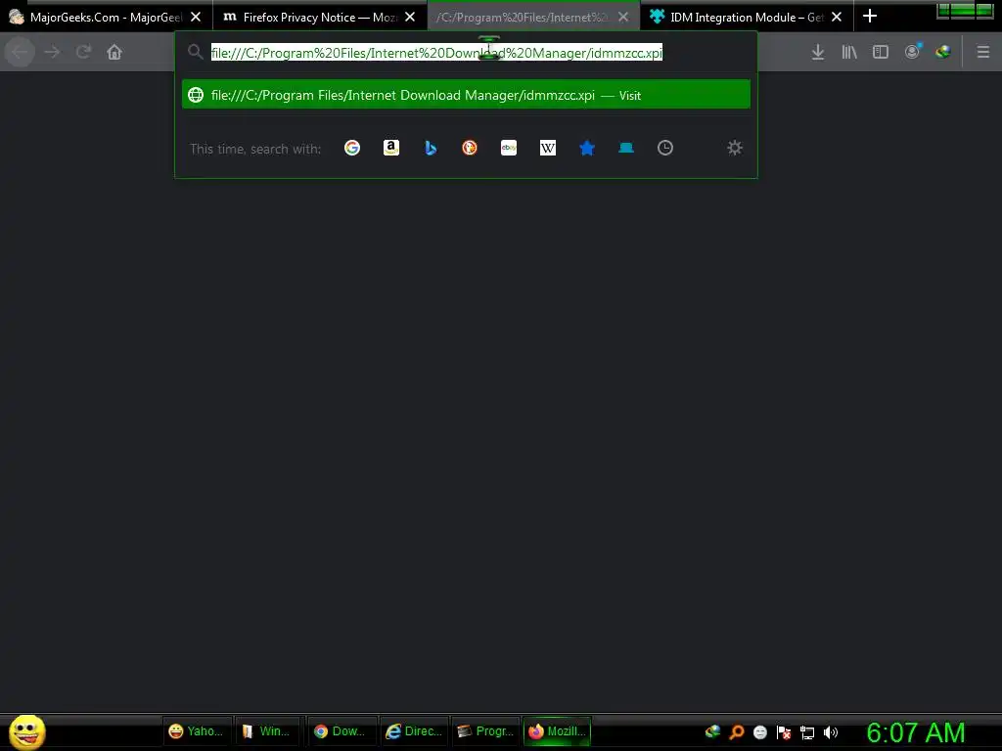Go forward one page
The image size is (1002, 751).
tap(53, 52)
